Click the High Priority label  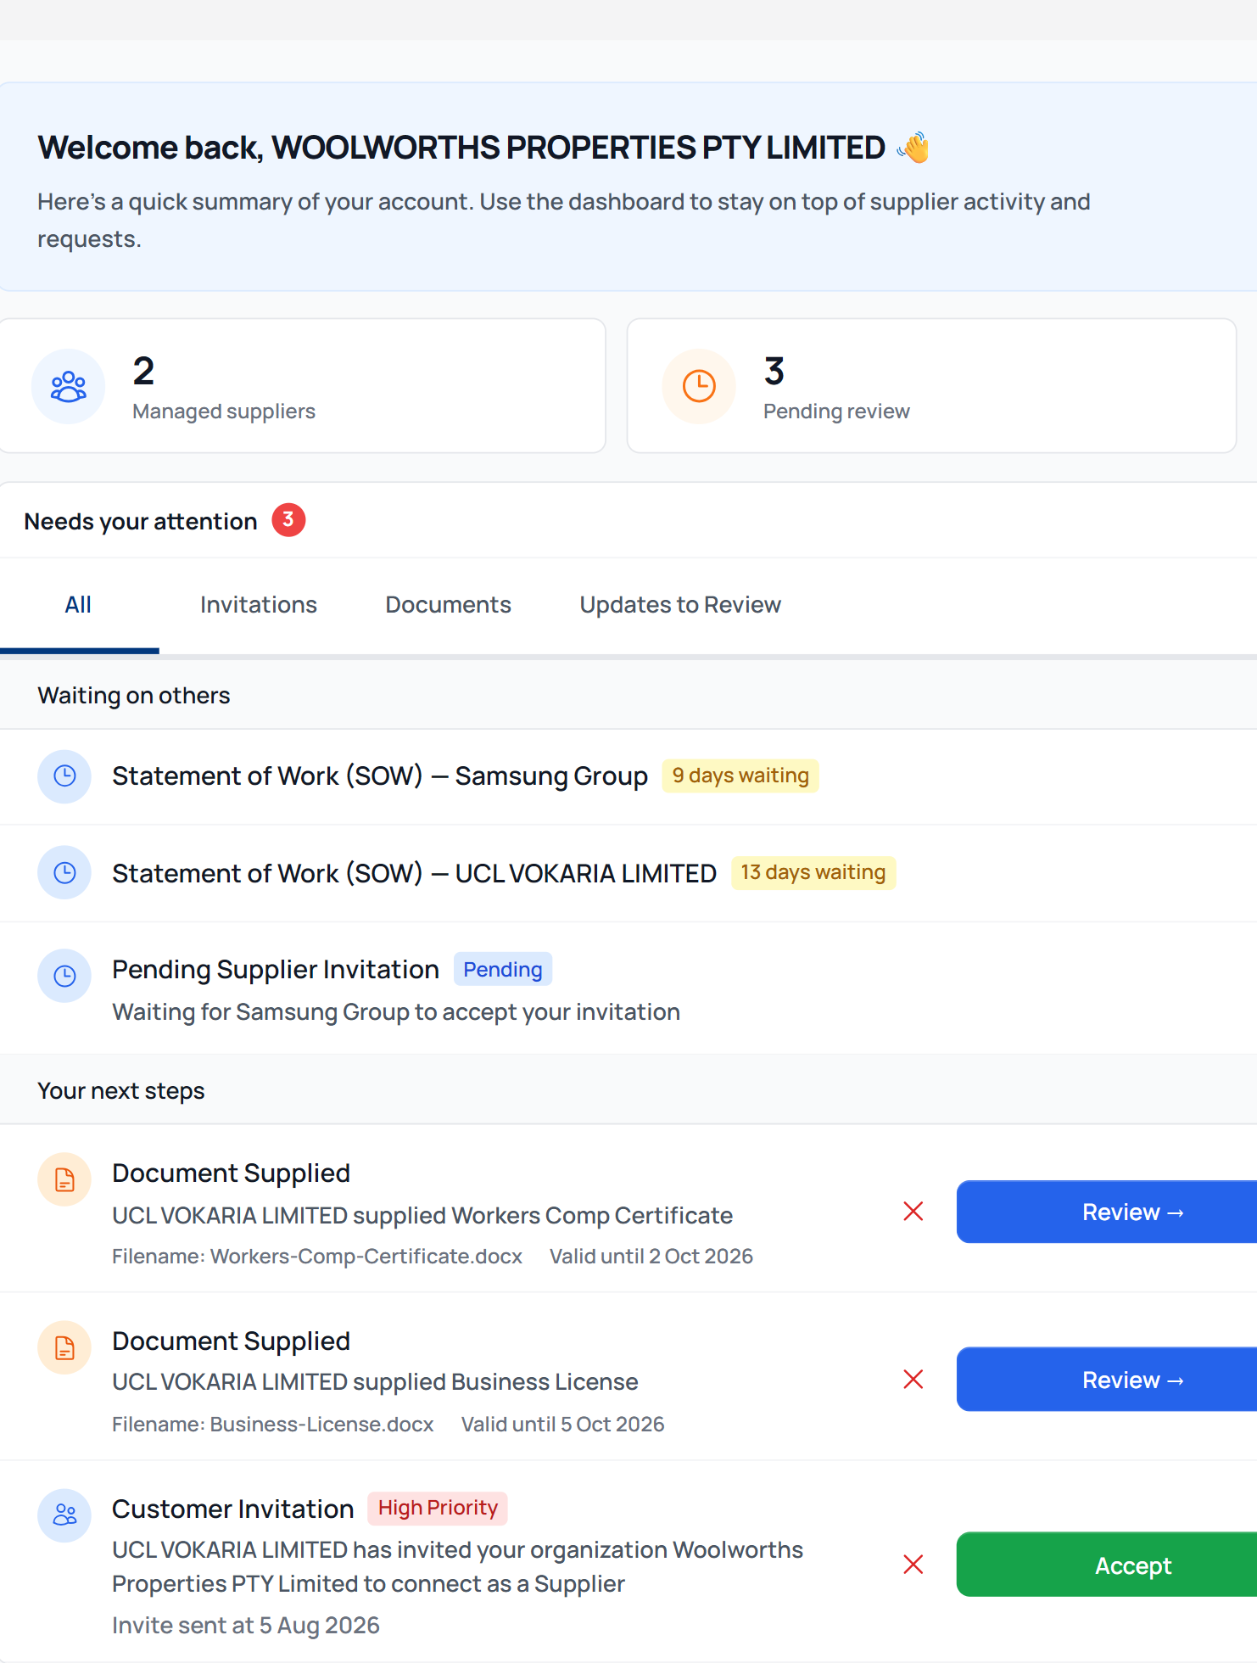click(x=438, y=1508)
